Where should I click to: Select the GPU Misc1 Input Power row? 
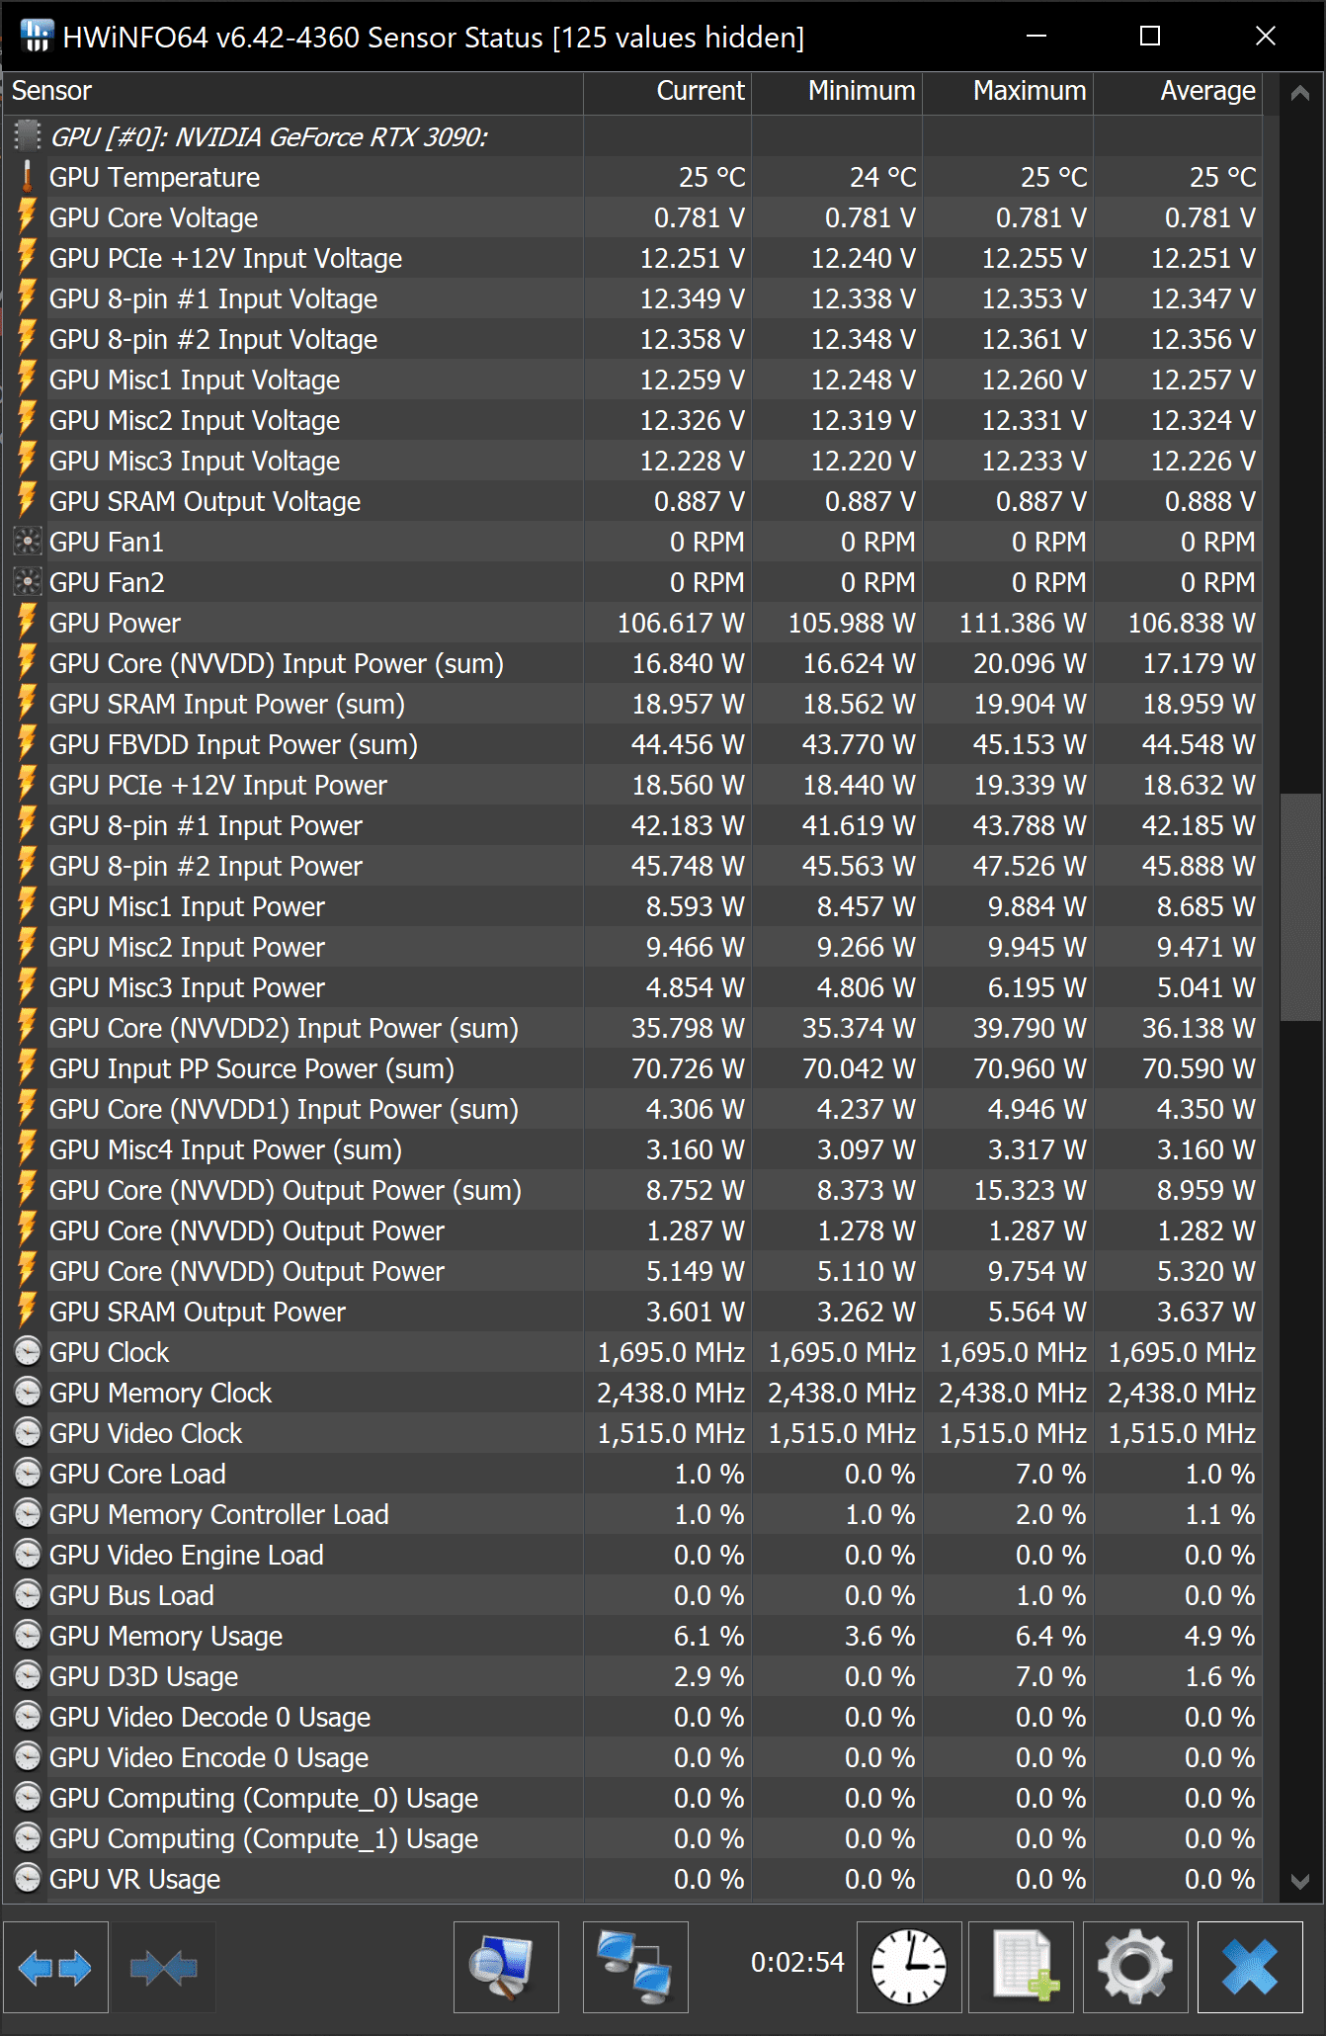pos(632,906)
